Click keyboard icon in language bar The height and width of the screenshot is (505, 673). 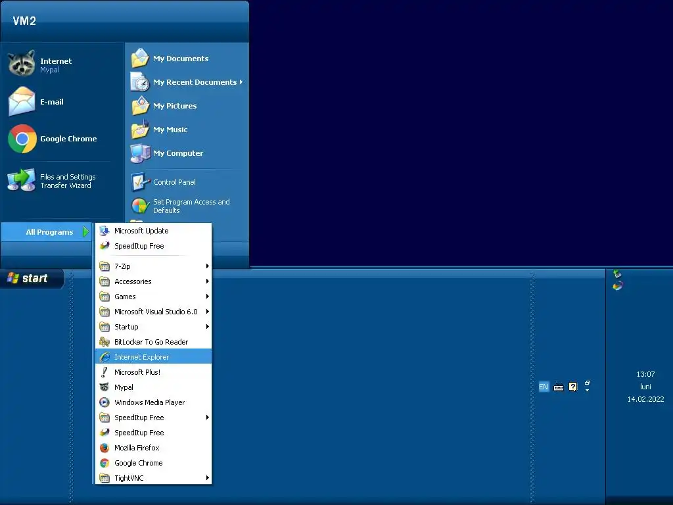point(559,387)
